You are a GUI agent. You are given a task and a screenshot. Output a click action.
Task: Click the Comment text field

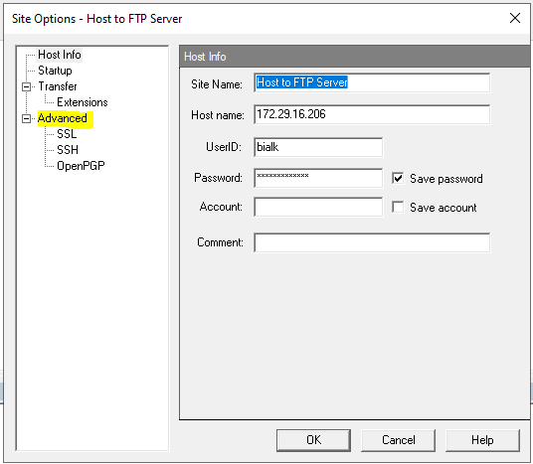click(372, 242)
